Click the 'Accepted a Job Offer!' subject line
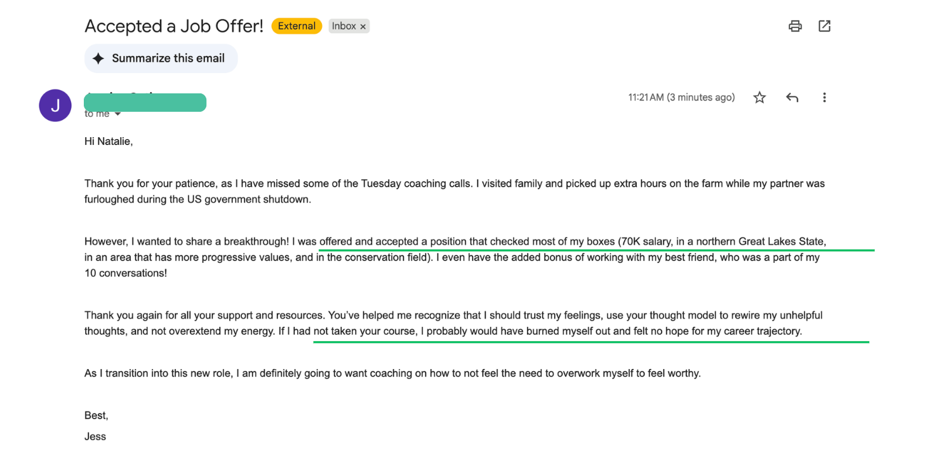The height and width of the screenshot is (456, 927). point(174,26)
